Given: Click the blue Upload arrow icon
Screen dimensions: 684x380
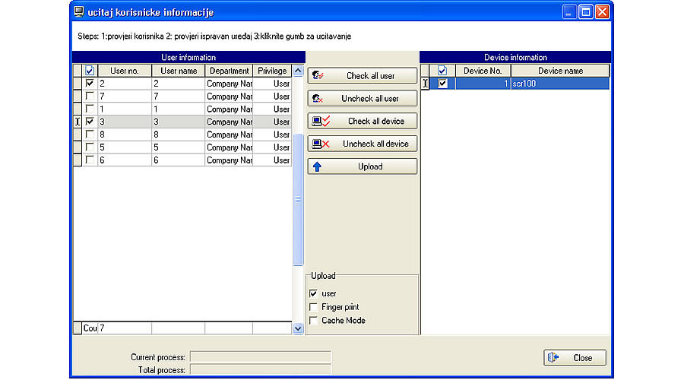Looking at the screenshot, I should pos(318,166).
